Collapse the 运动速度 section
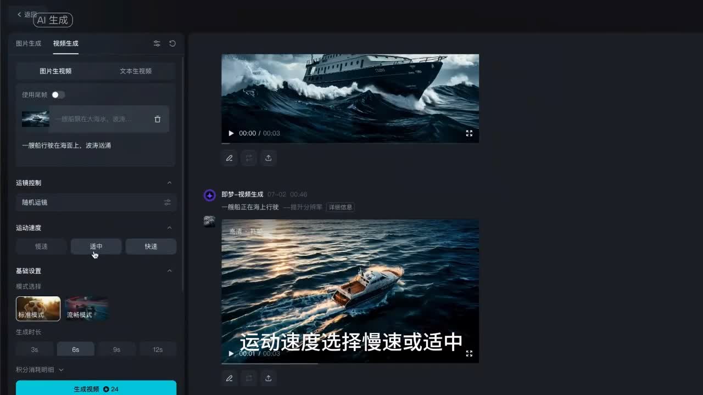The height and width of the screenshot is (395, 703). 170,228
